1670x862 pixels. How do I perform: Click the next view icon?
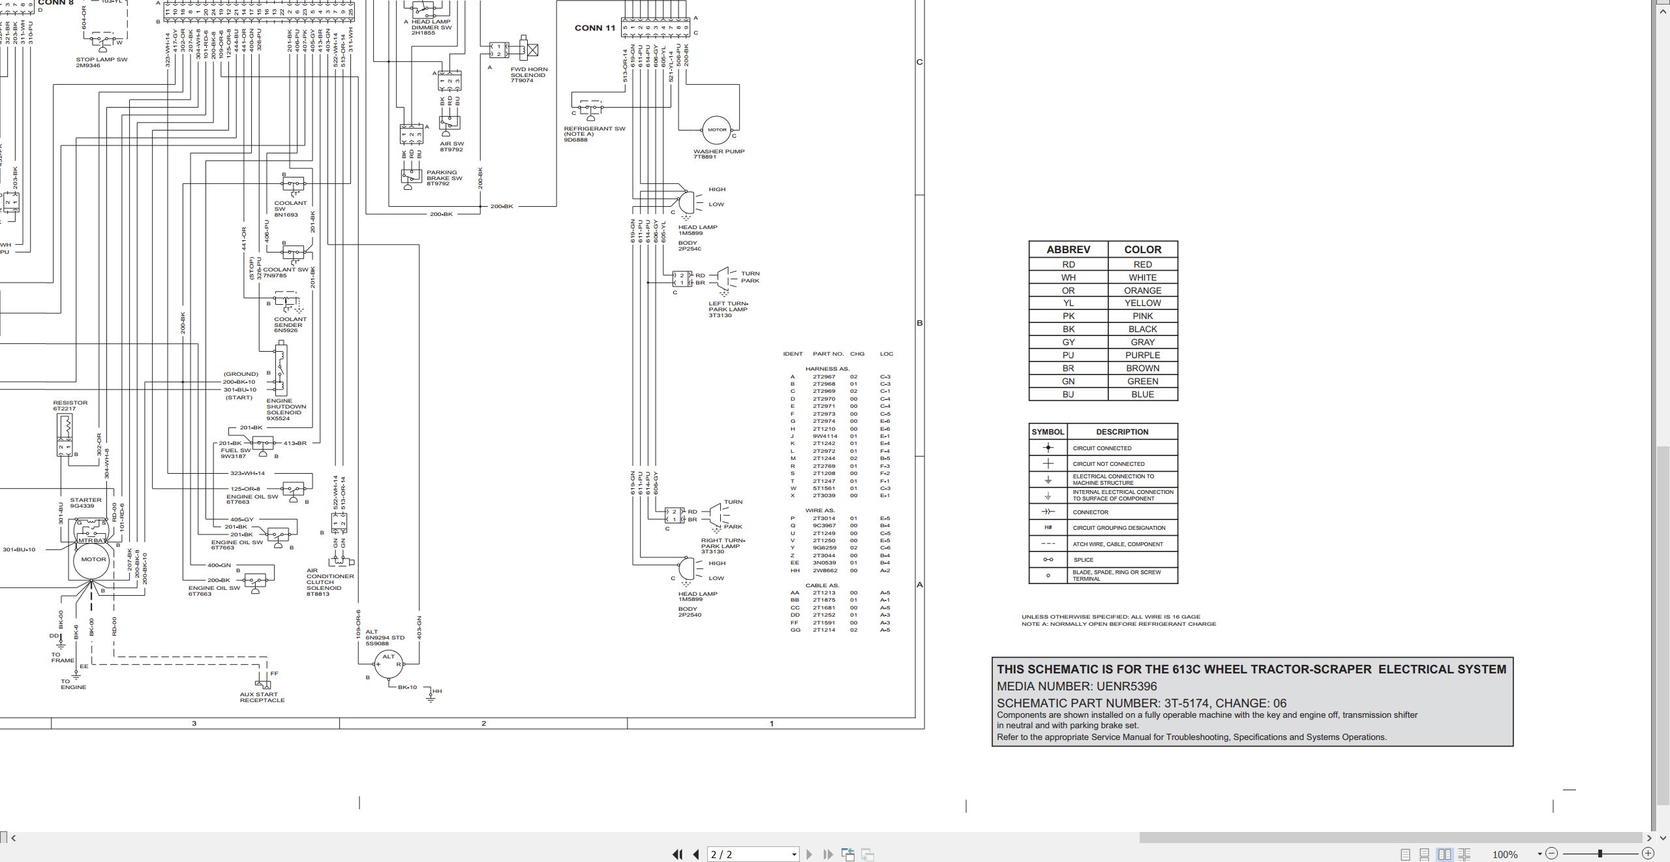[868, 854]
